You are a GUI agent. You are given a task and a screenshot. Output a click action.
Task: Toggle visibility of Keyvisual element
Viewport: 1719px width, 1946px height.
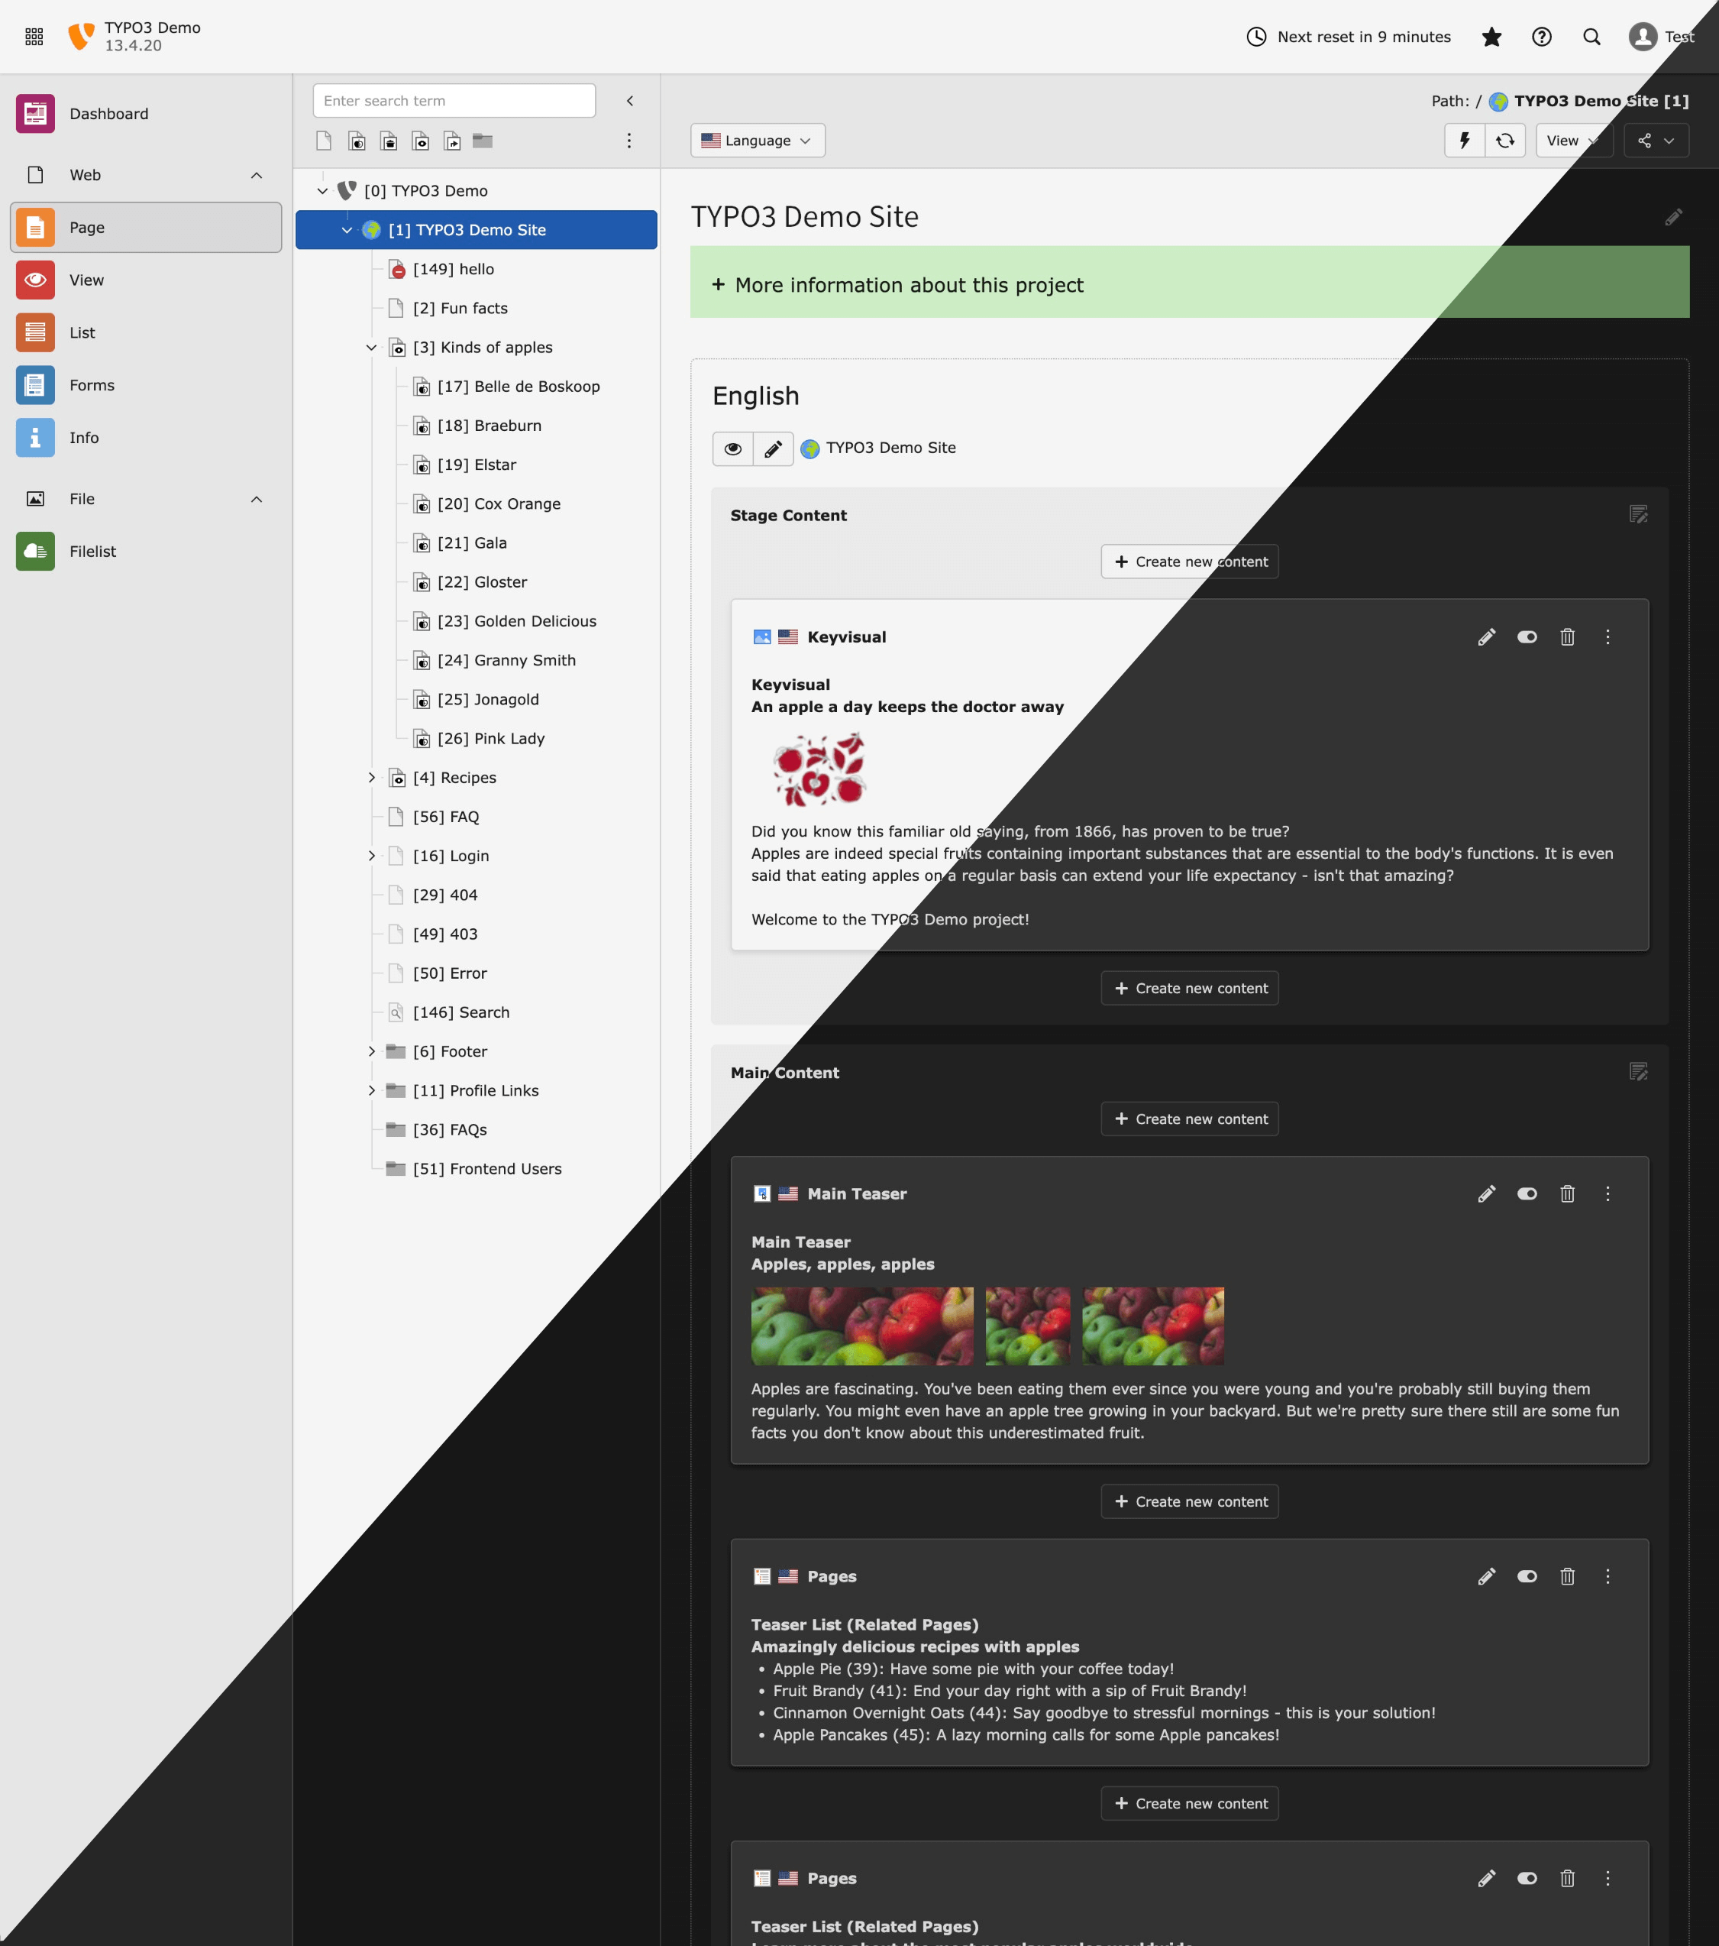(1527, 637)
